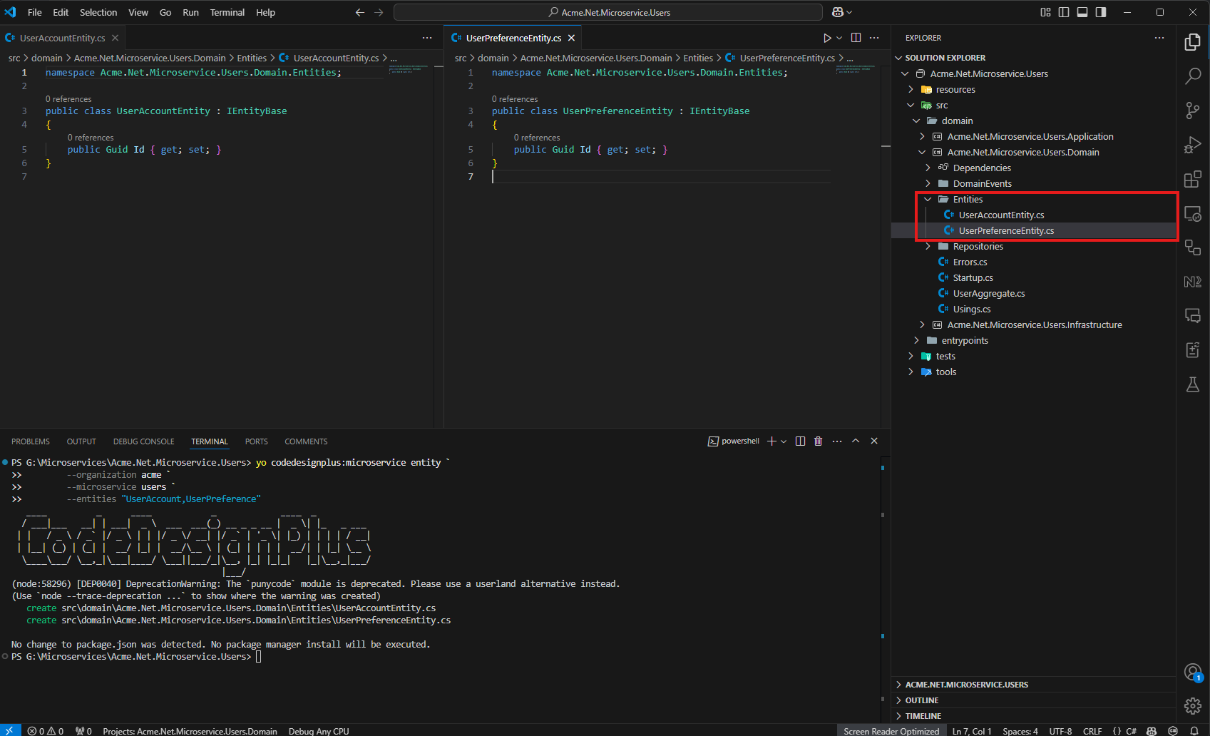The height and width of the screenshot is (736, 1210).
Task: Open the terminal launch profile dropdown
Action: (784, 441)
